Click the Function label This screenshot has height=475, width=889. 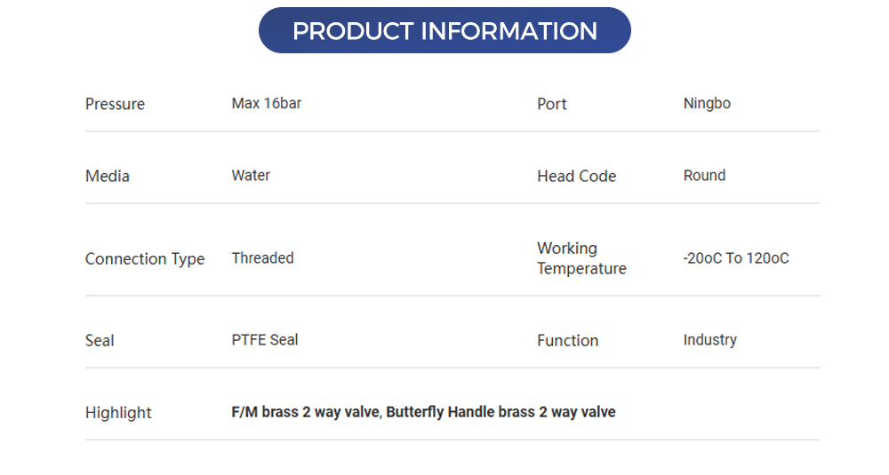[567, 340]
